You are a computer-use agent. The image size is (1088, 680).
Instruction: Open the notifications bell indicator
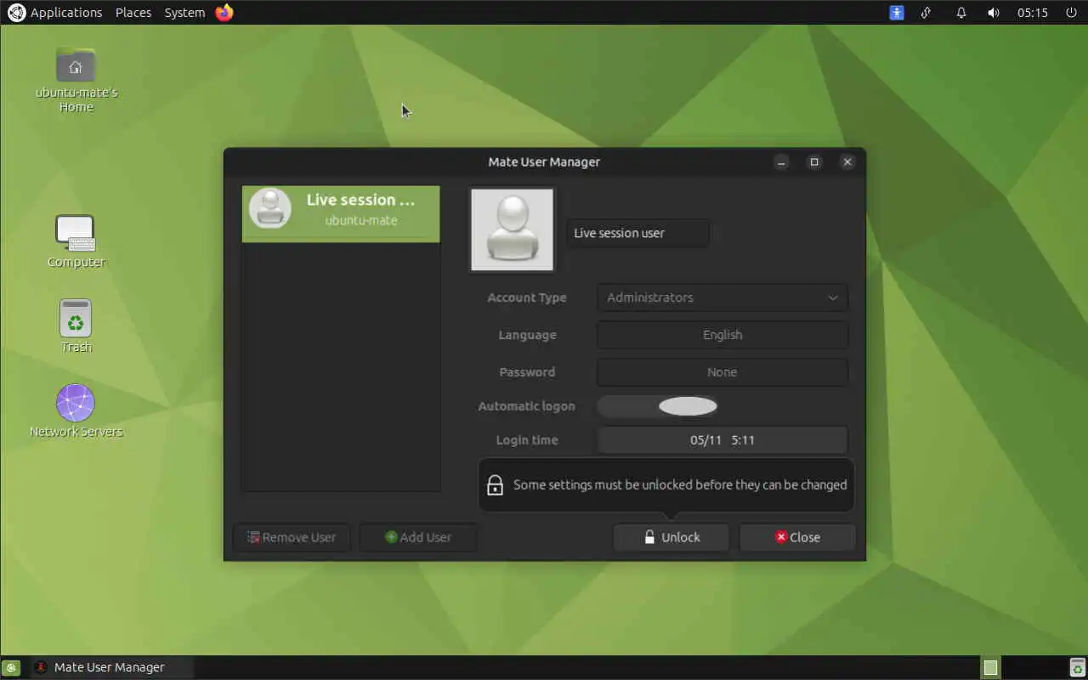coord(961,13)
